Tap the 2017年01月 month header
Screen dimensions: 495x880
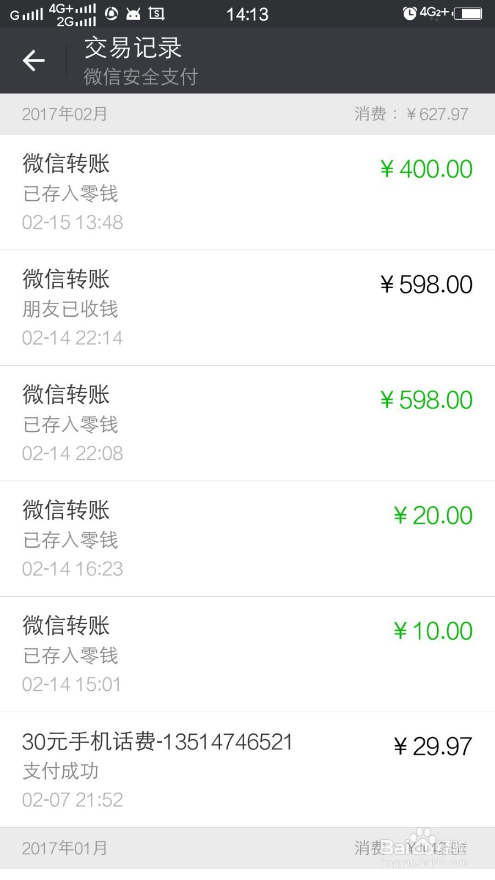pos(65,848)
